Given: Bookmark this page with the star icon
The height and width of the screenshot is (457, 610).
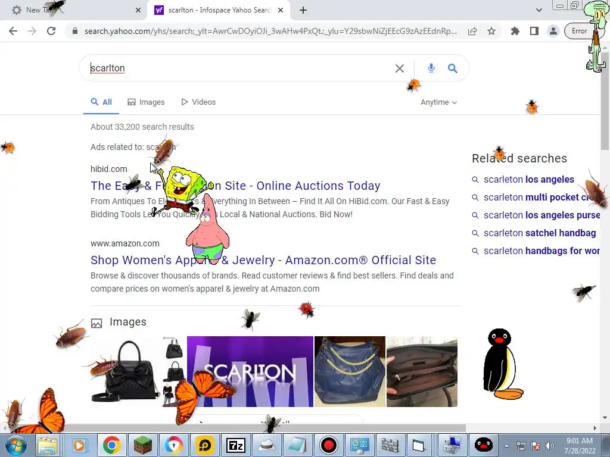Looking at the screenshot, I should click(491, 31).
